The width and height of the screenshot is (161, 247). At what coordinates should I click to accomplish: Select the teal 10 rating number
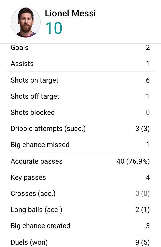54,28
